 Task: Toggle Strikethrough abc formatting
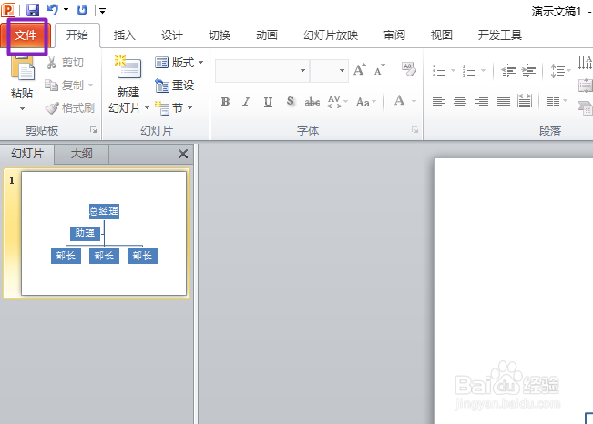point(312,101)
